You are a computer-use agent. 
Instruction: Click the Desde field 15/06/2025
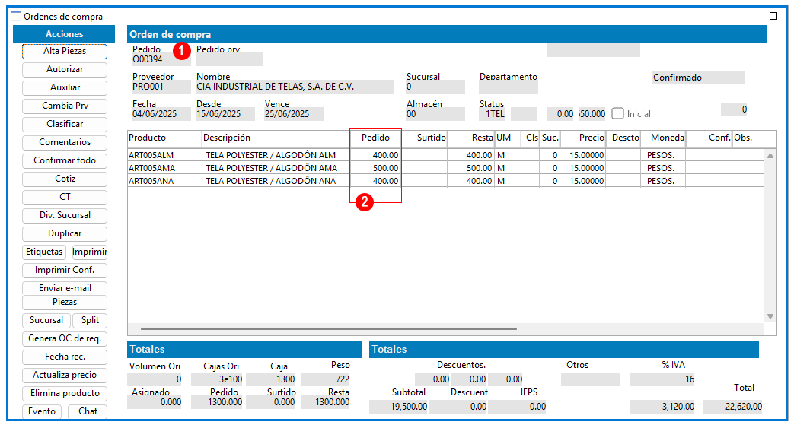pos(225,114)
